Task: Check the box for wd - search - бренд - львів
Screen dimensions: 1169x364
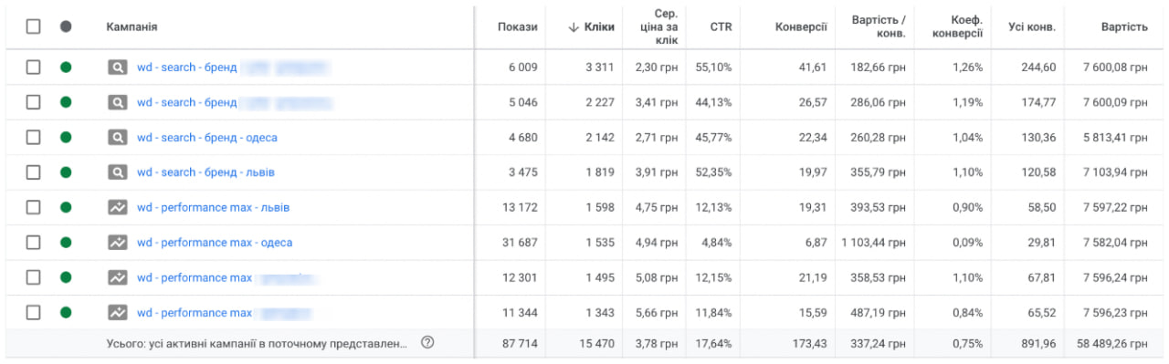Action: (x=33, y=172)
